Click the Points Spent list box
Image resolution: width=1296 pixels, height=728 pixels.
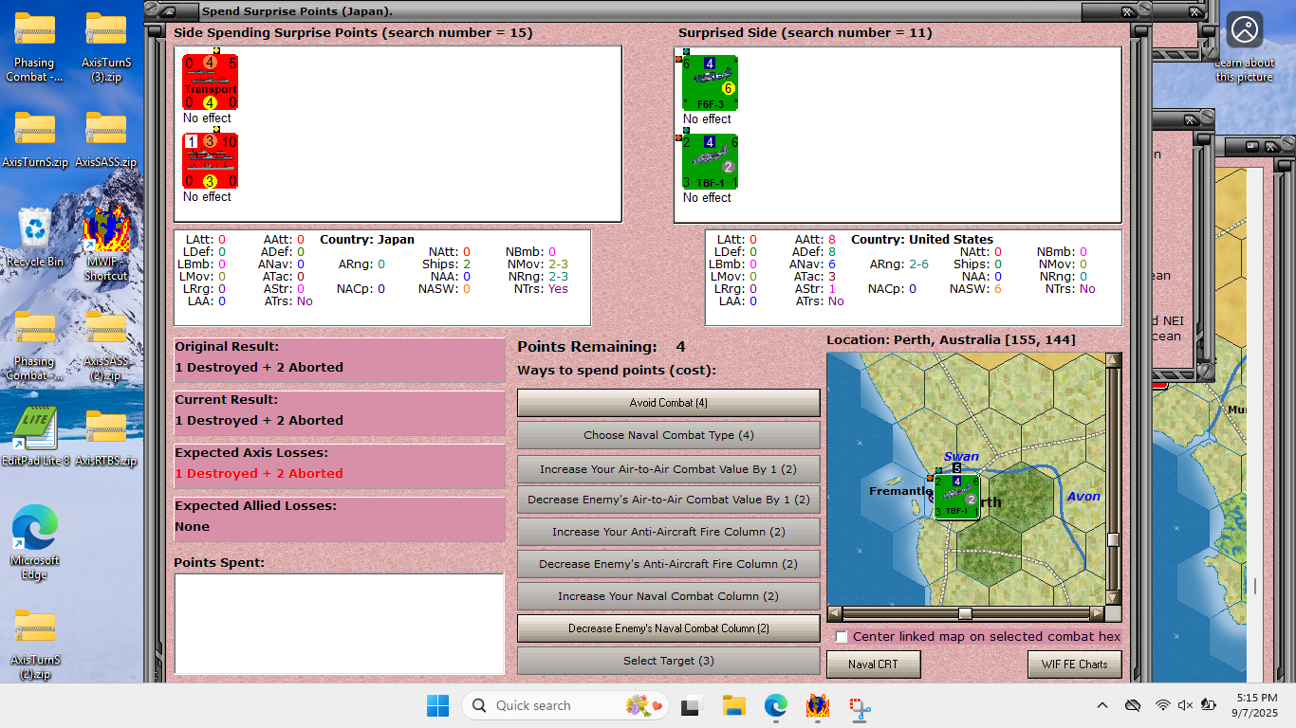pos(339,624)
